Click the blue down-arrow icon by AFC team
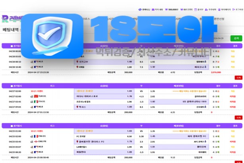This screenshot has width=244, height=163. point(205,142)
